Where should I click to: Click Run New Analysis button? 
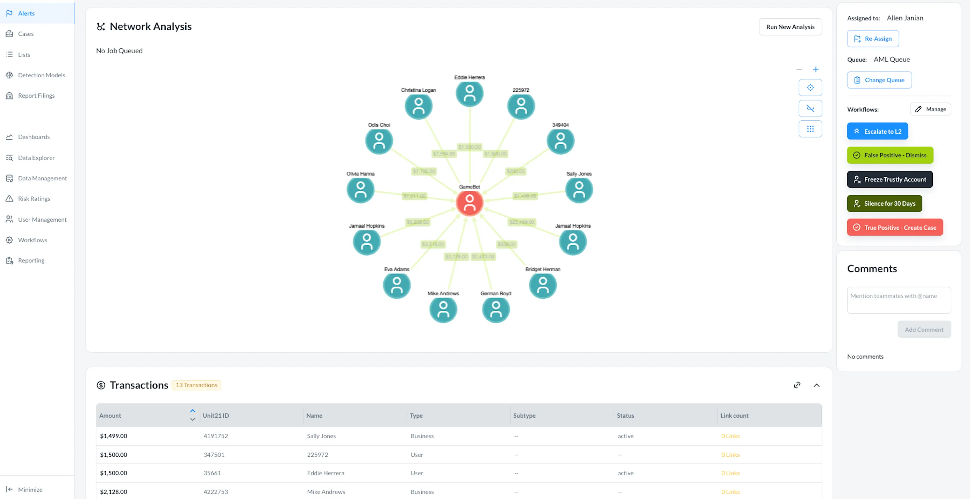(790, 27)
